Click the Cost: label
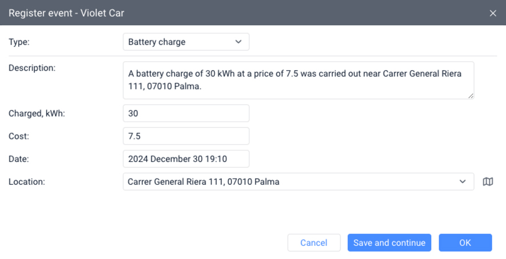 [x=19, y=136]
